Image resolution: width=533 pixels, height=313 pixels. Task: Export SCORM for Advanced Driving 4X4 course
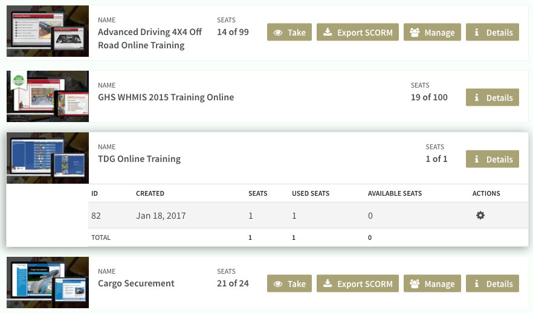point(358,32)
